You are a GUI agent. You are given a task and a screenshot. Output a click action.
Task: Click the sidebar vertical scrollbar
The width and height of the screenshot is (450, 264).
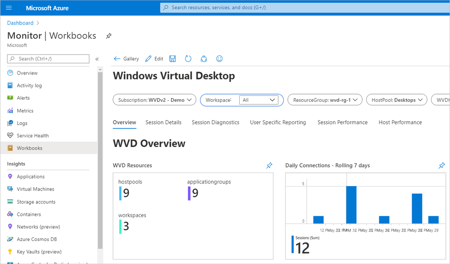(100, 161)
